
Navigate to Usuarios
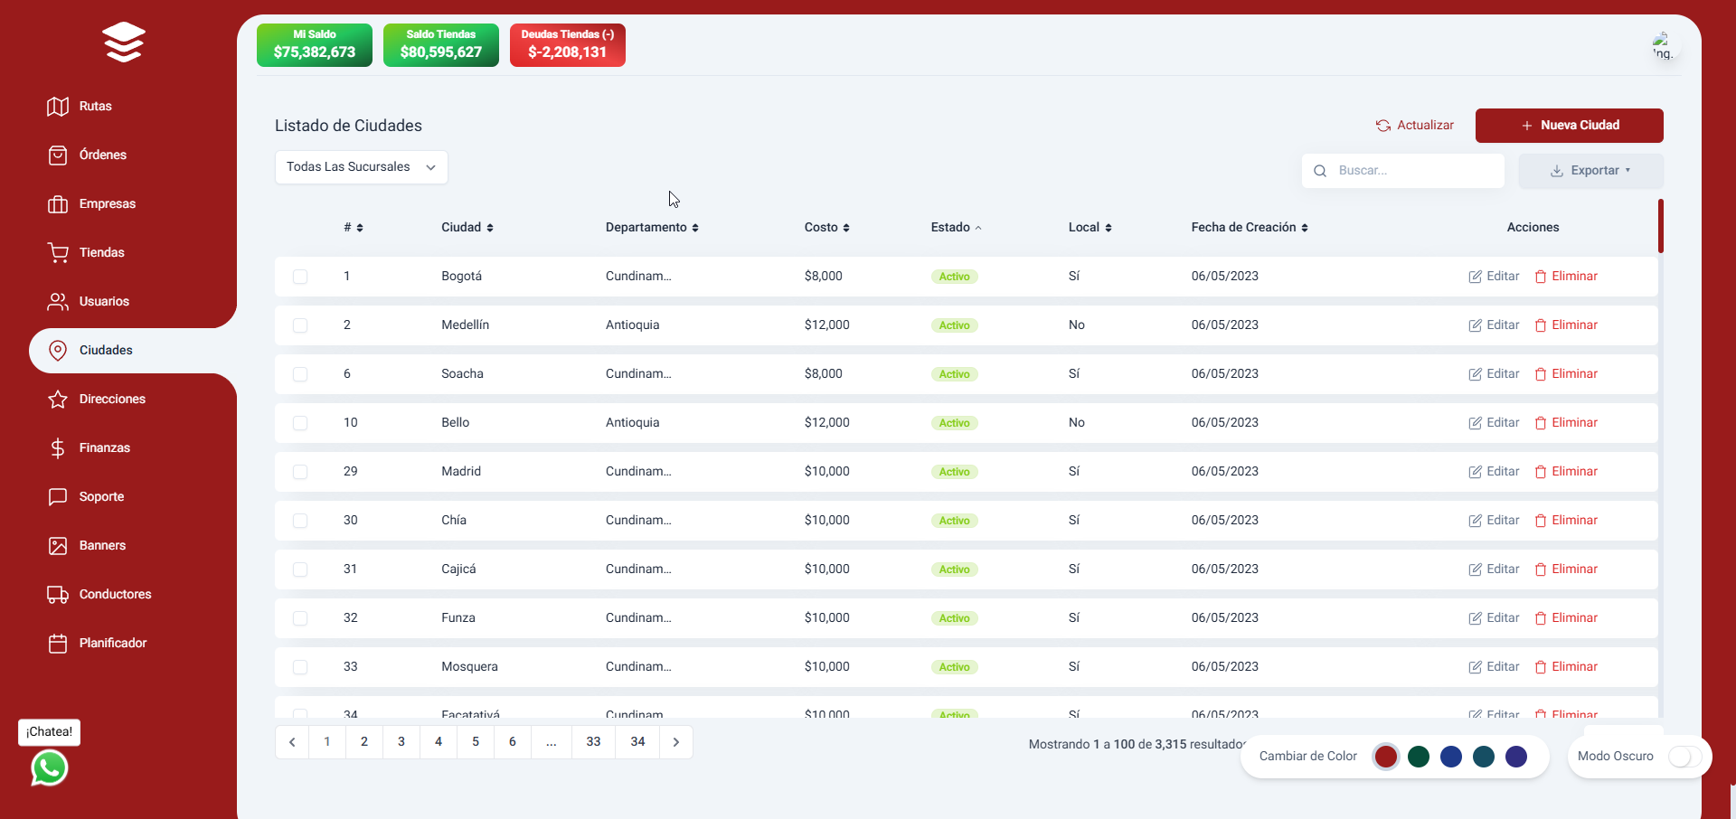(x=105, y=301)
